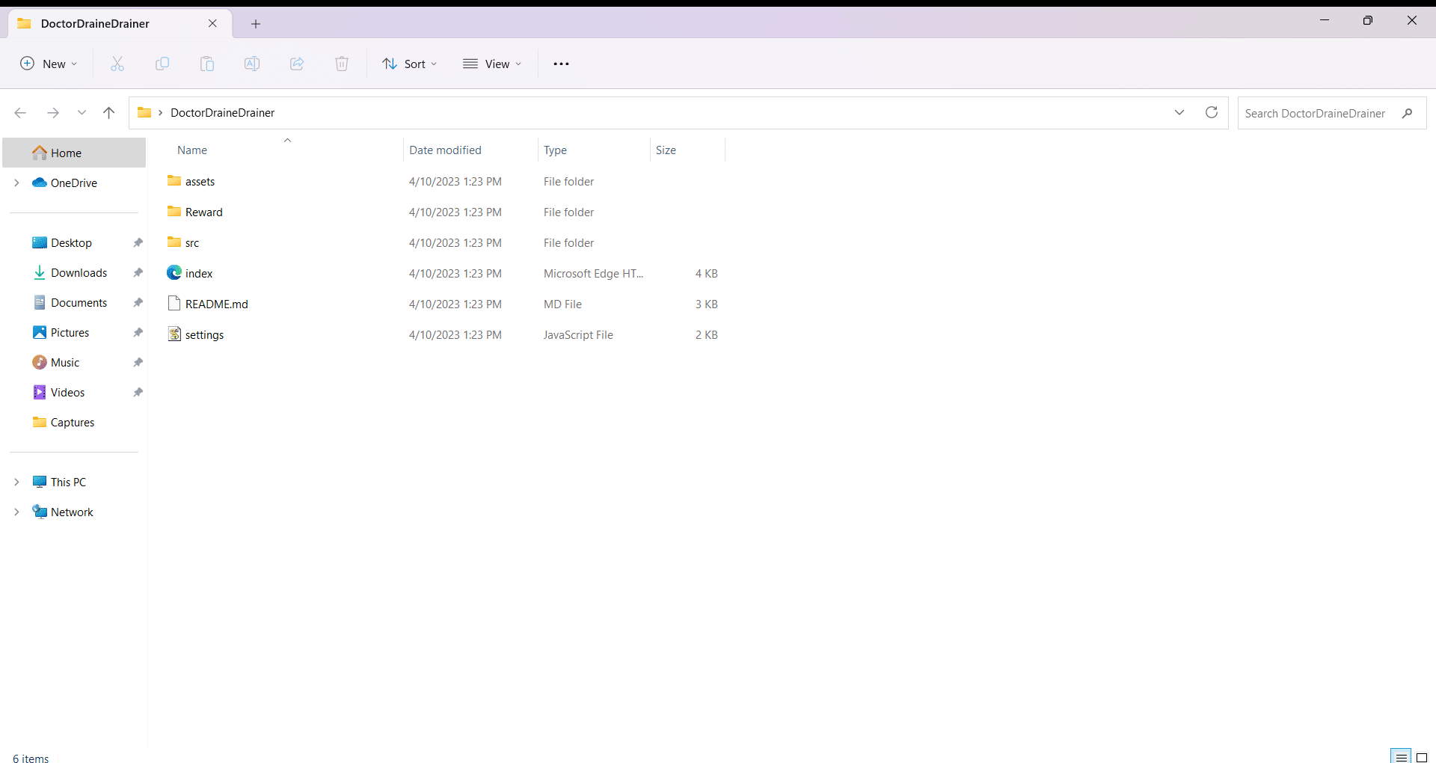Click the Delete trash icon
Viewport: 1436px width, 763px height.
coord(342,64)
